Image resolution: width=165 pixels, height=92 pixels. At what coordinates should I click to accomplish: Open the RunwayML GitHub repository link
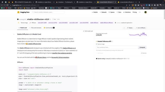click(60, 57)
